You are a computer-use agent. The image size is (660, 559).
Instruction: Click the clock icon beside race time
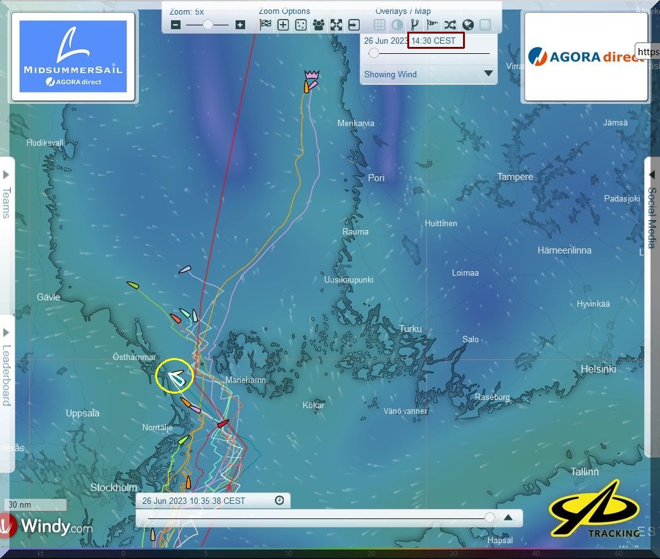coord(279,501)
